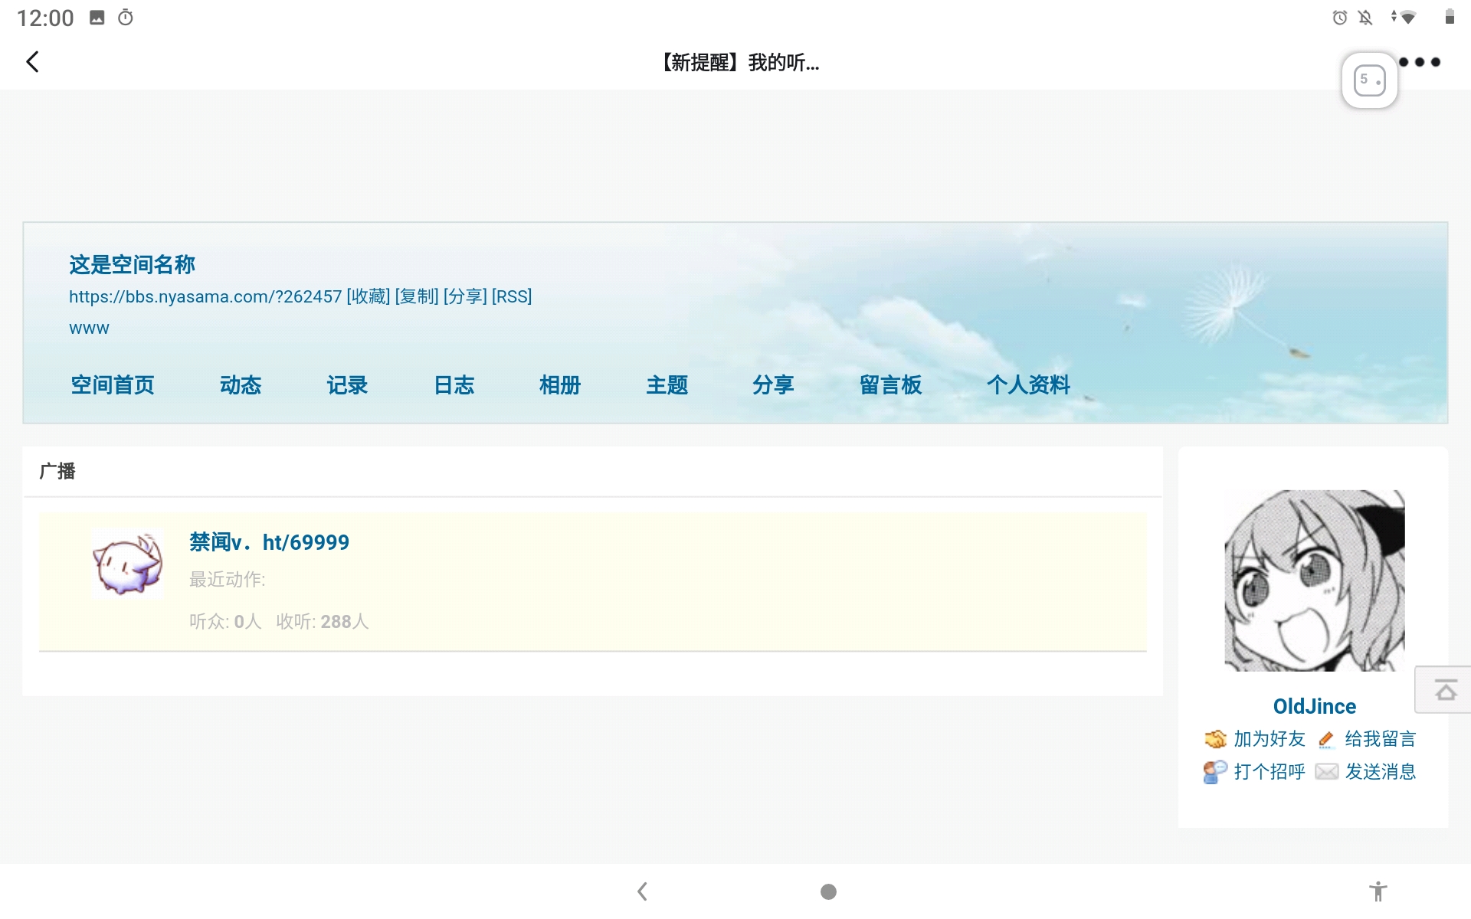
Task: Click the [收藏] link
Action: [x=369, y=297]
